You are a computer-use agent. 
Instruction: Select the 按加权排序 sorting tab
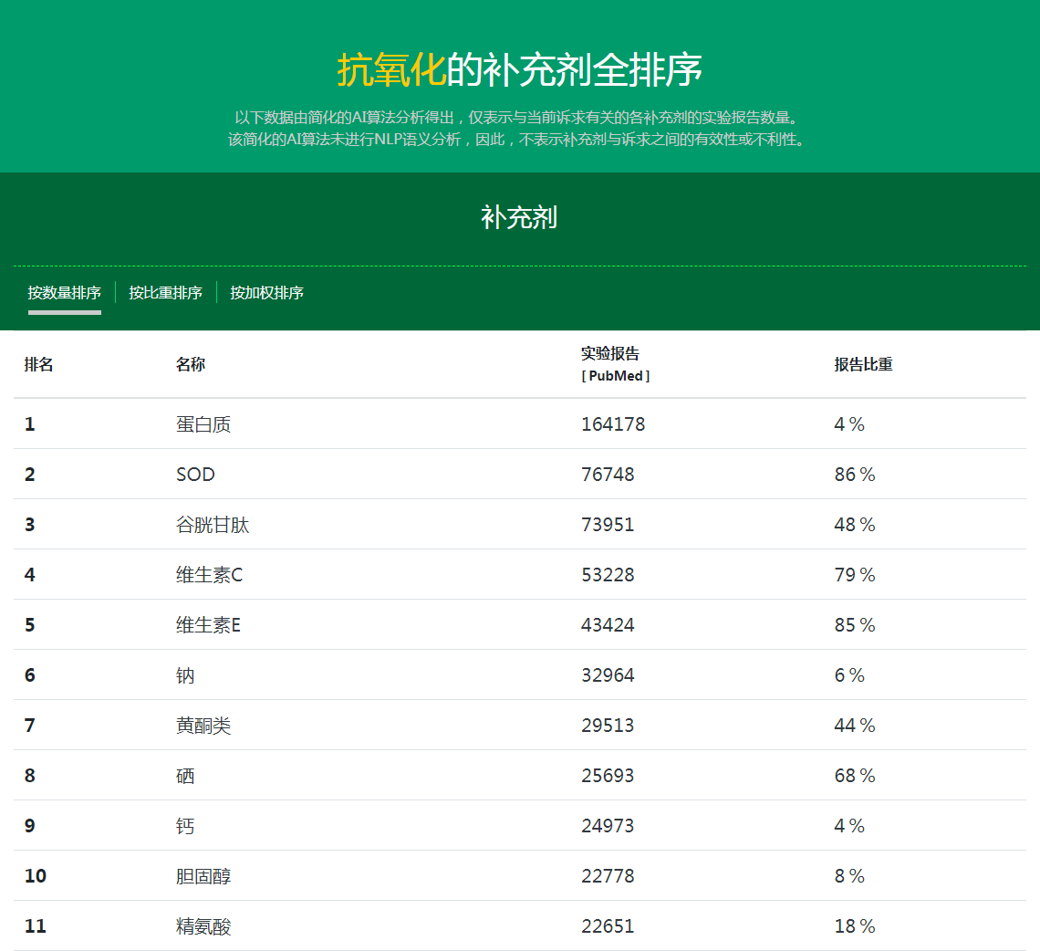[266, 293]
